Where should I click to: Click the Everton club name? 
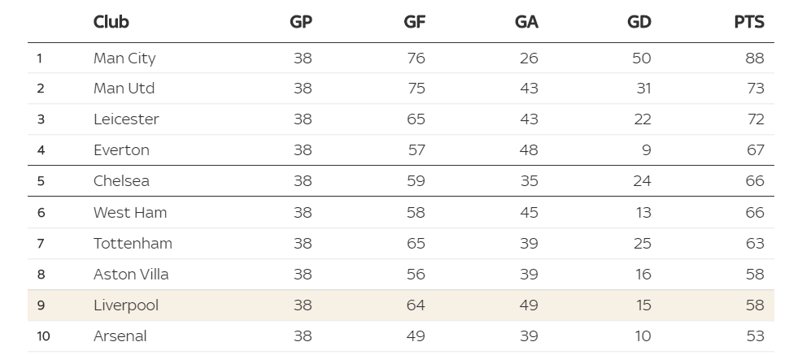(121, 150)
